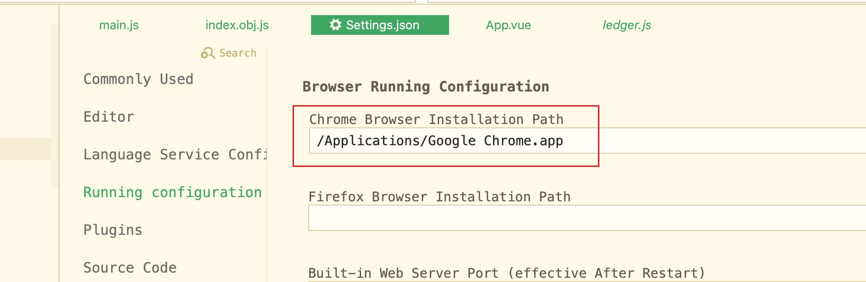Switch to the App.vue tab
Screen dimensions: 866x282
pos(508,25)
